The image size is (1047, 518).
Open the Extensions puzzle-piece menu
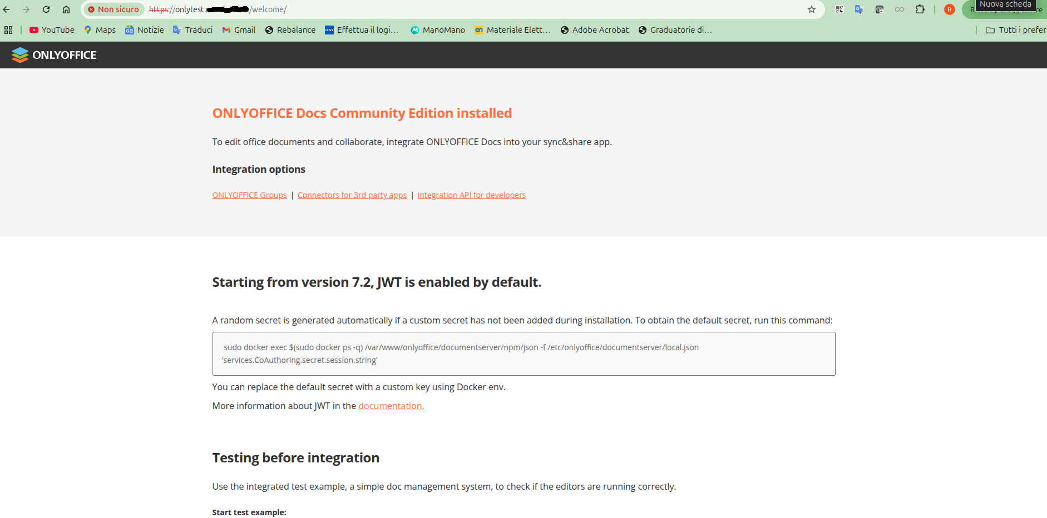920,9
